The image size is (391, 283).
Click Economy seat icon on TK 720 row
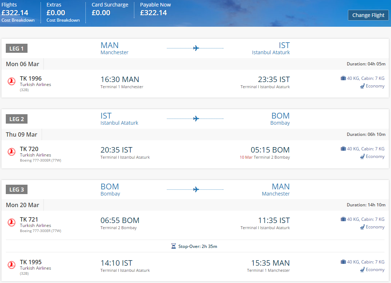[x=362, y=156]
